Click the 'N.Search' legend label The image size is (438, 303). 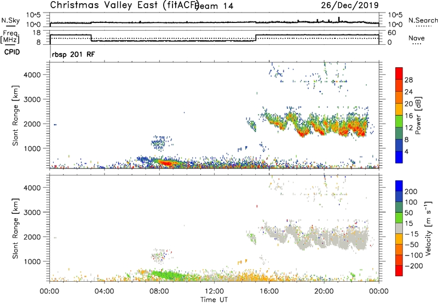coord(423,20)
